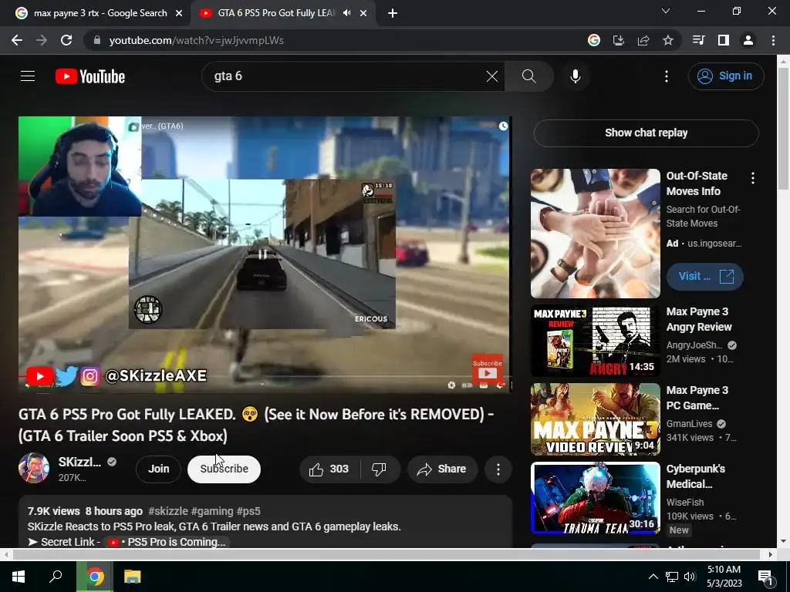Open Chrome media control icon

[699, 40]
